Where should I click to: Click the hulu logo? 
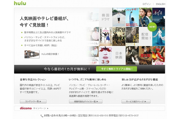point(20,3)
